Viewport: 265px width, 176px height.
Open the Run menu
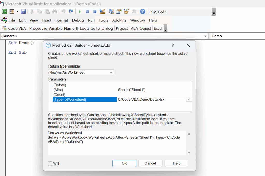point(91,20)
